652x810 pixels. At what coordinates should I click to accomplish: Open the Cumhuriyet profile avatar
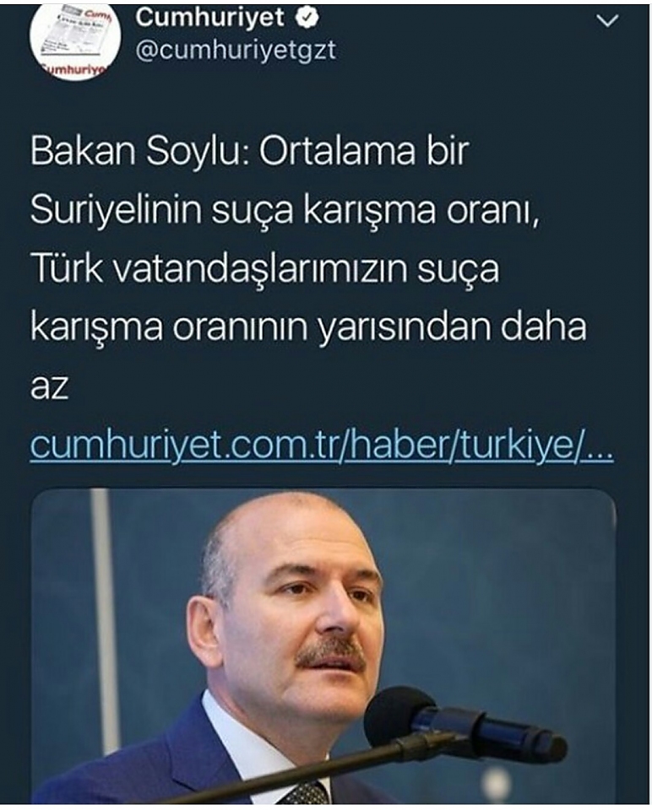(x=75, y=40)
